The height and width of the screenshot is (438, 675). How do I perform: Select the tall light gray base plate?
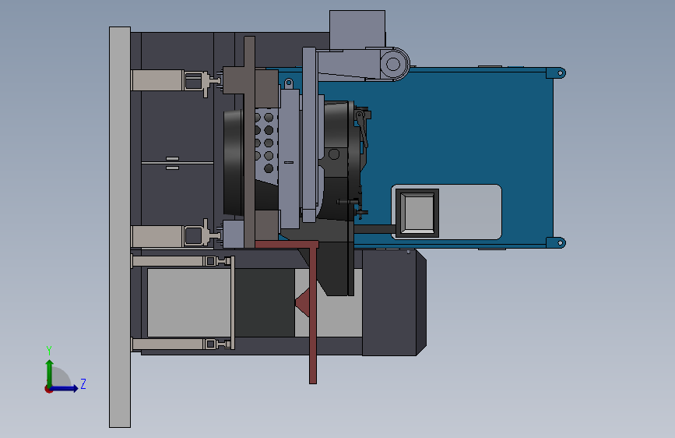(x=120, y=228)
